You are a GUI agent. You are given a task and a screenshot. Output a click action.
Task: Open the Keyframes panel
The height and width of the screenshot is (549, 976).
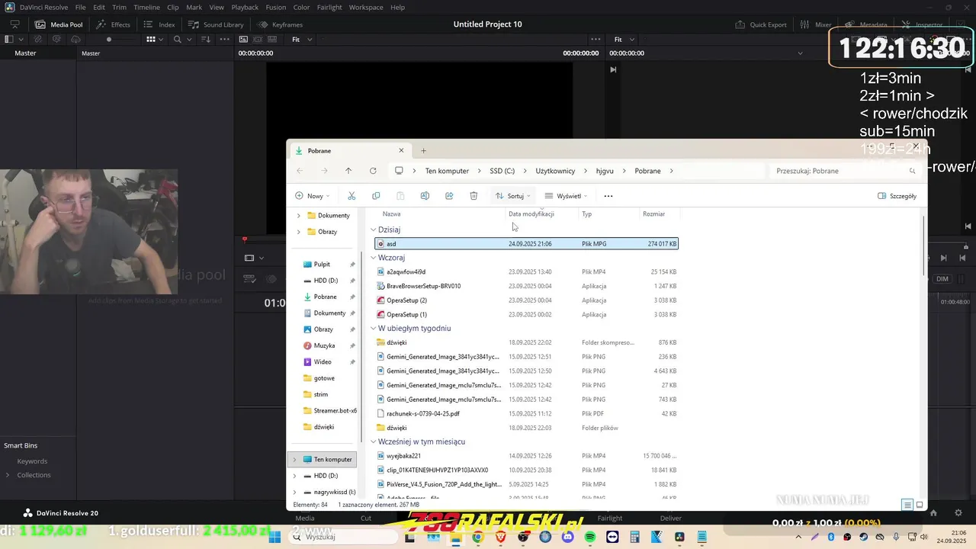(x=280, y=24)
